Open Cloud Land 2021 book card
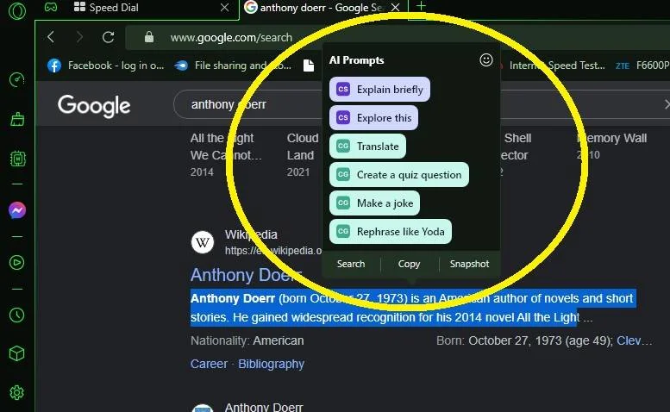The width and height of the screenshot is (670, 412). point(303,154)
